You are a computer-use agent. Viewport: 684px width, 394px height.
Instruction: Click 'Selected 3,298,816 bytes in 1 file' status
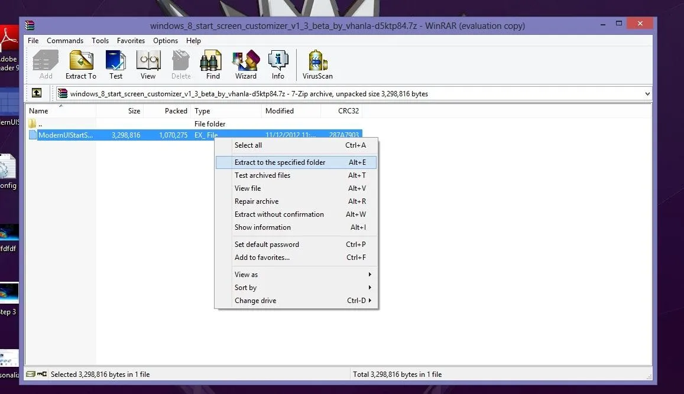[x=100, y=375]
